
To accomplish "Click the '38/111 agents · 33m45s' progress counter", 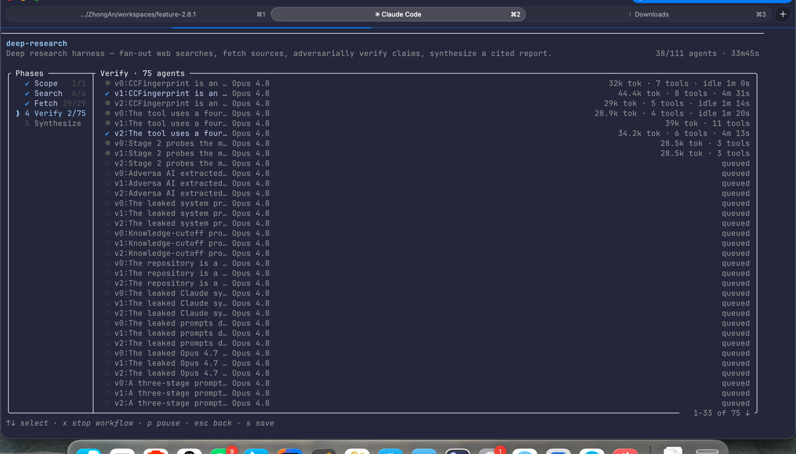I will [707, 54].
